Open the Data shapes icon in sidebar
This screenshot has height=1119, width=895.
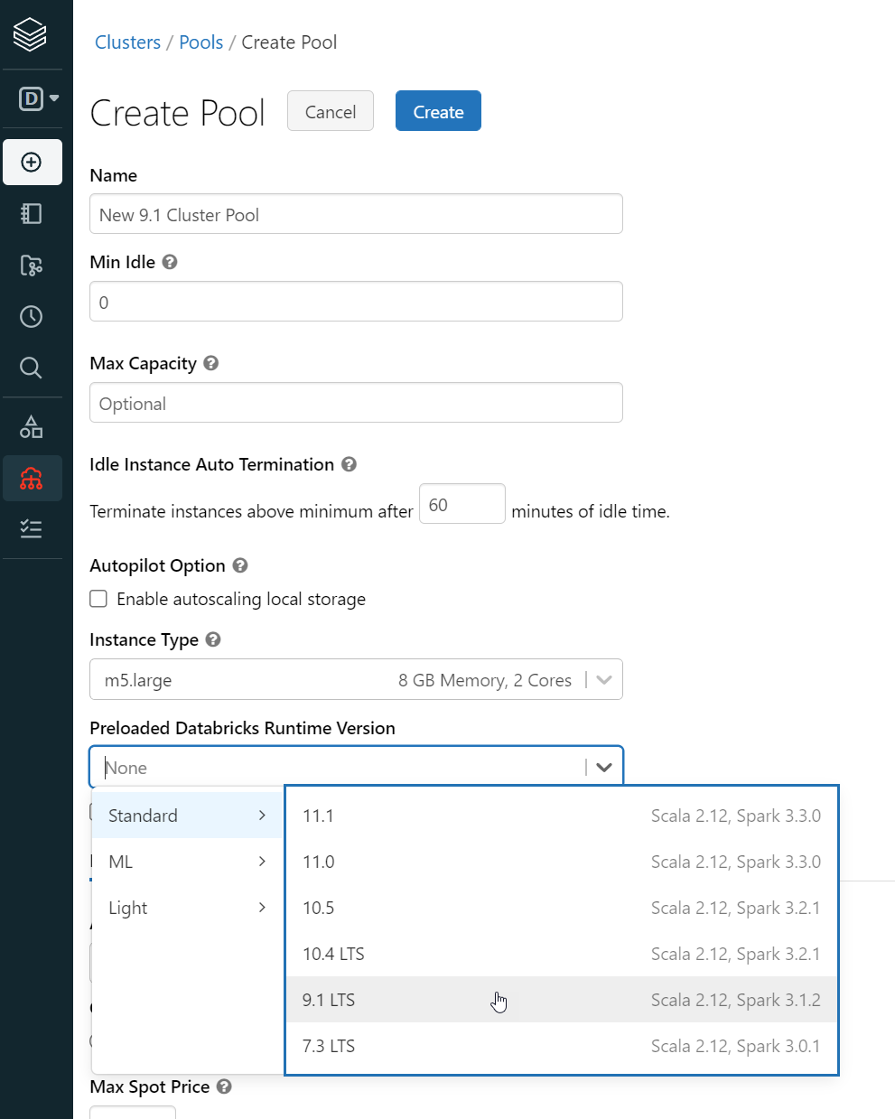click(32, 426)
